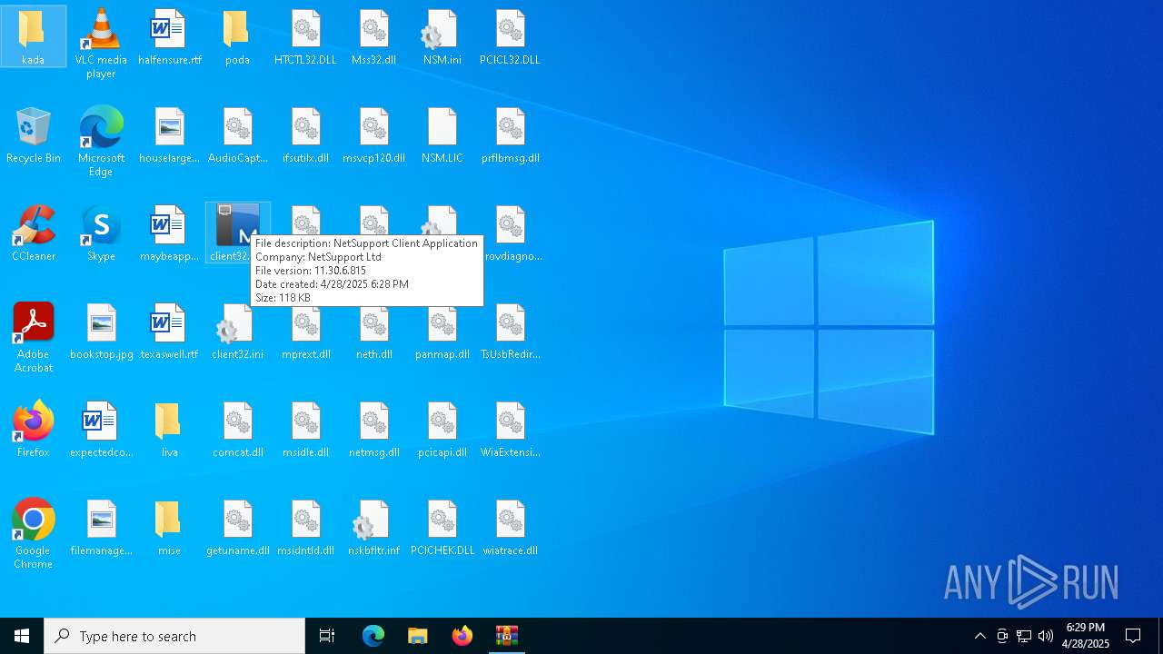Viewport: 1163px width, 654px height.
Task: Select netmsg.dll file icon
Action: point(373,429)
